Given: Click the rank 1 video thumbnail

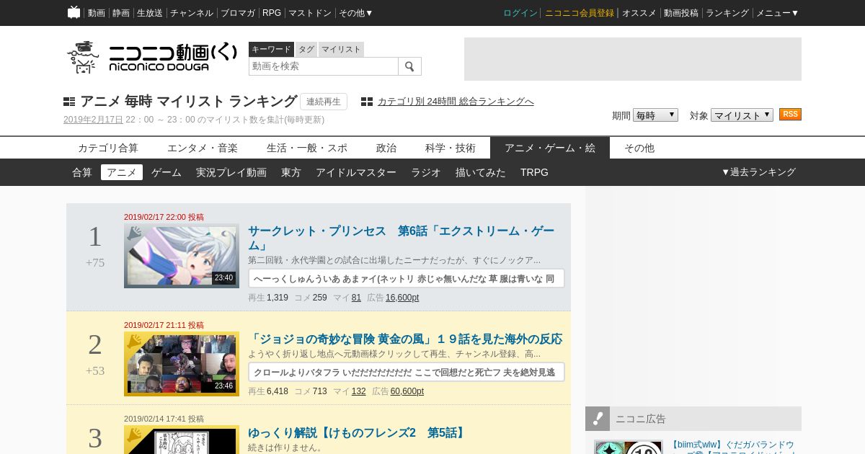Looking at the screenshot, I should [x=182, y=256].
